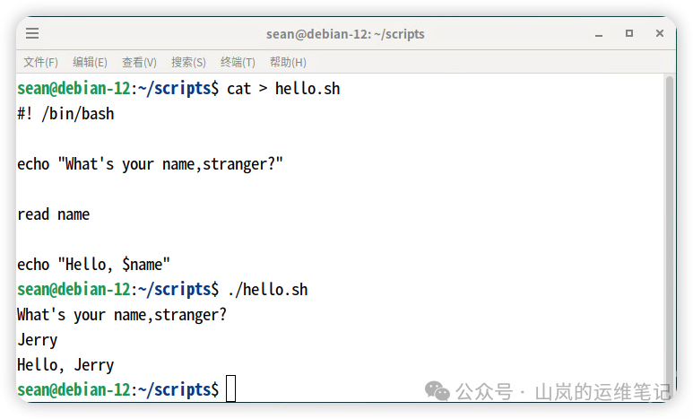Maximize the terminal window
This screenshot has height=419, width=693.
[x=629, y=34]
